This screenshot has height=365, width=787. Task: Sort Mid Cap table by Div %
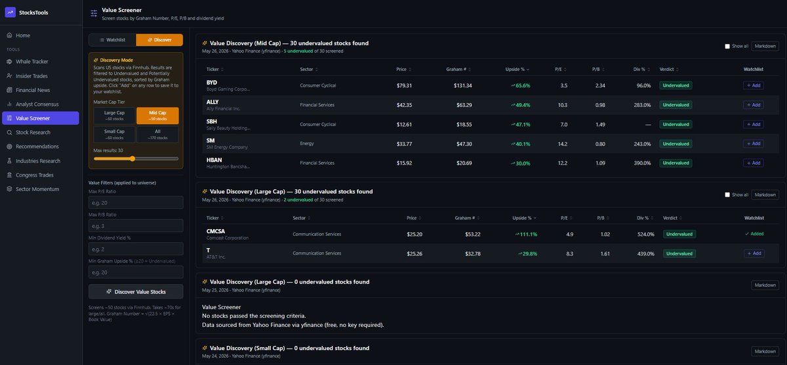pos(641,69)
